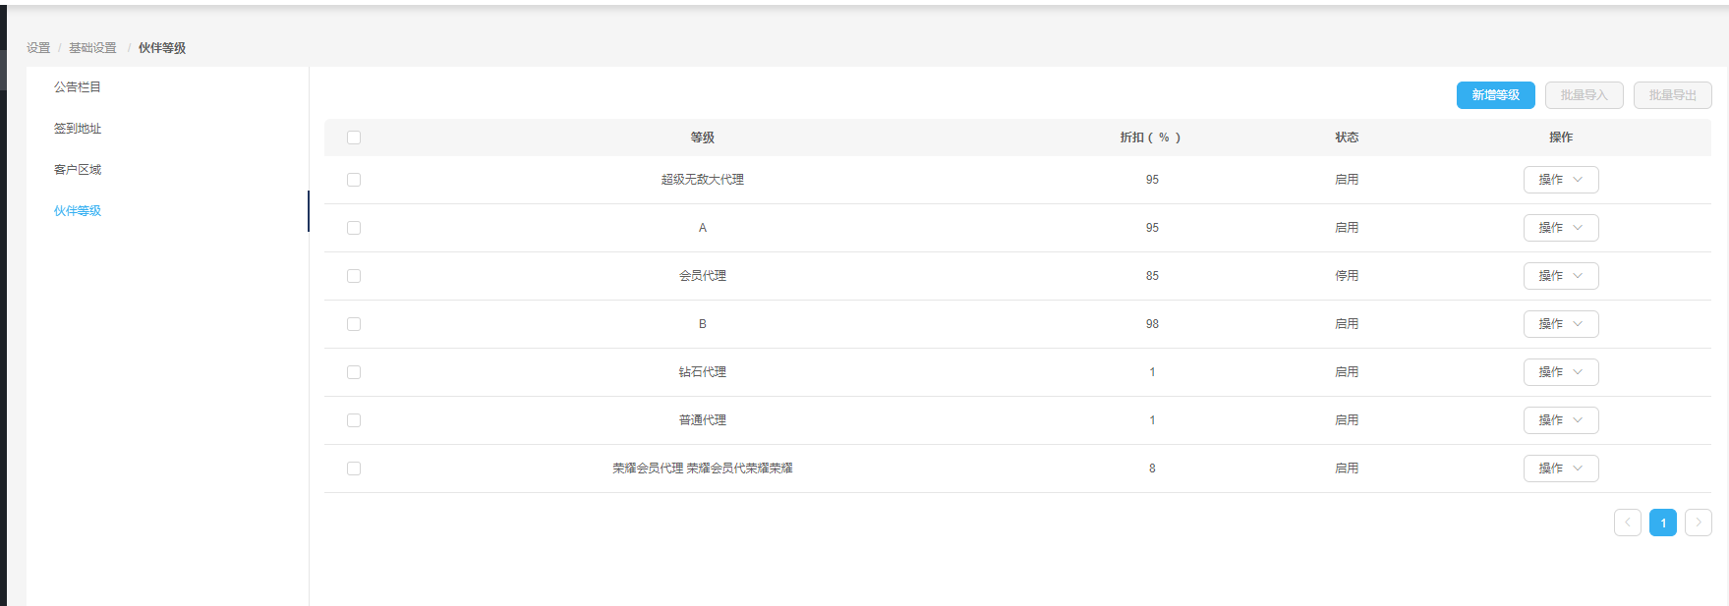Select 客户区域 from the left menu
Screen dimensions: 1729x606
click(x=78, y=170)
